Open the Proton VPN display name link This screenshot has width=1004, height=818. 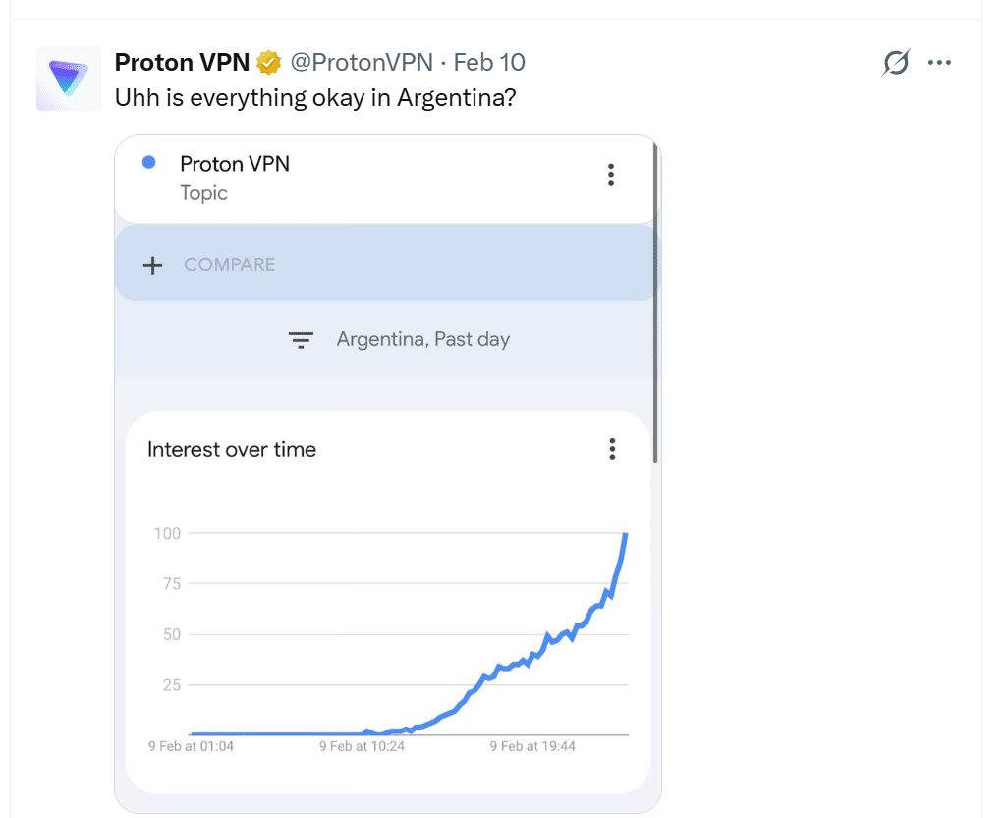click(183, 63)
